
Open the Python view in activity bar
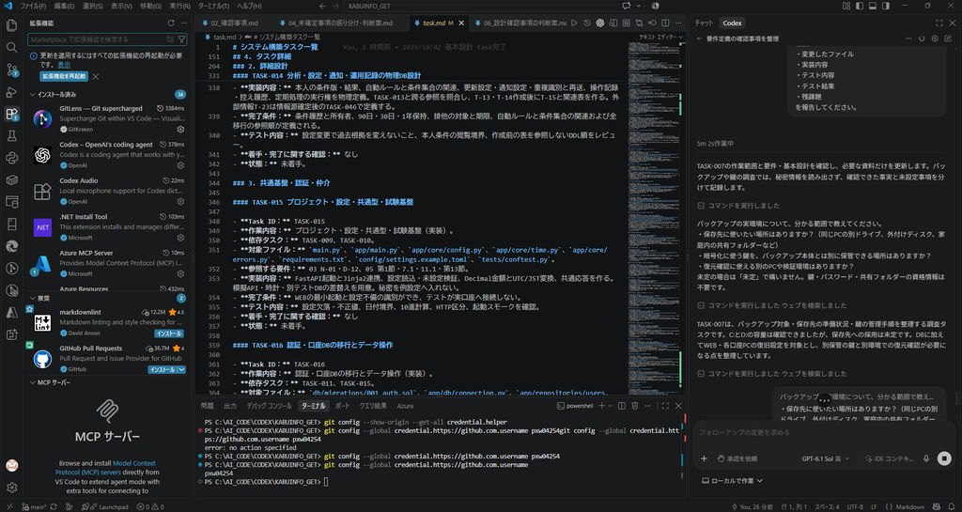coord(11,158)
